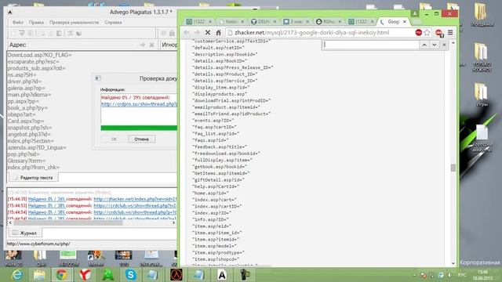Click the green progress bar in dialog
The image size is (502, 282).
(139, 128)
